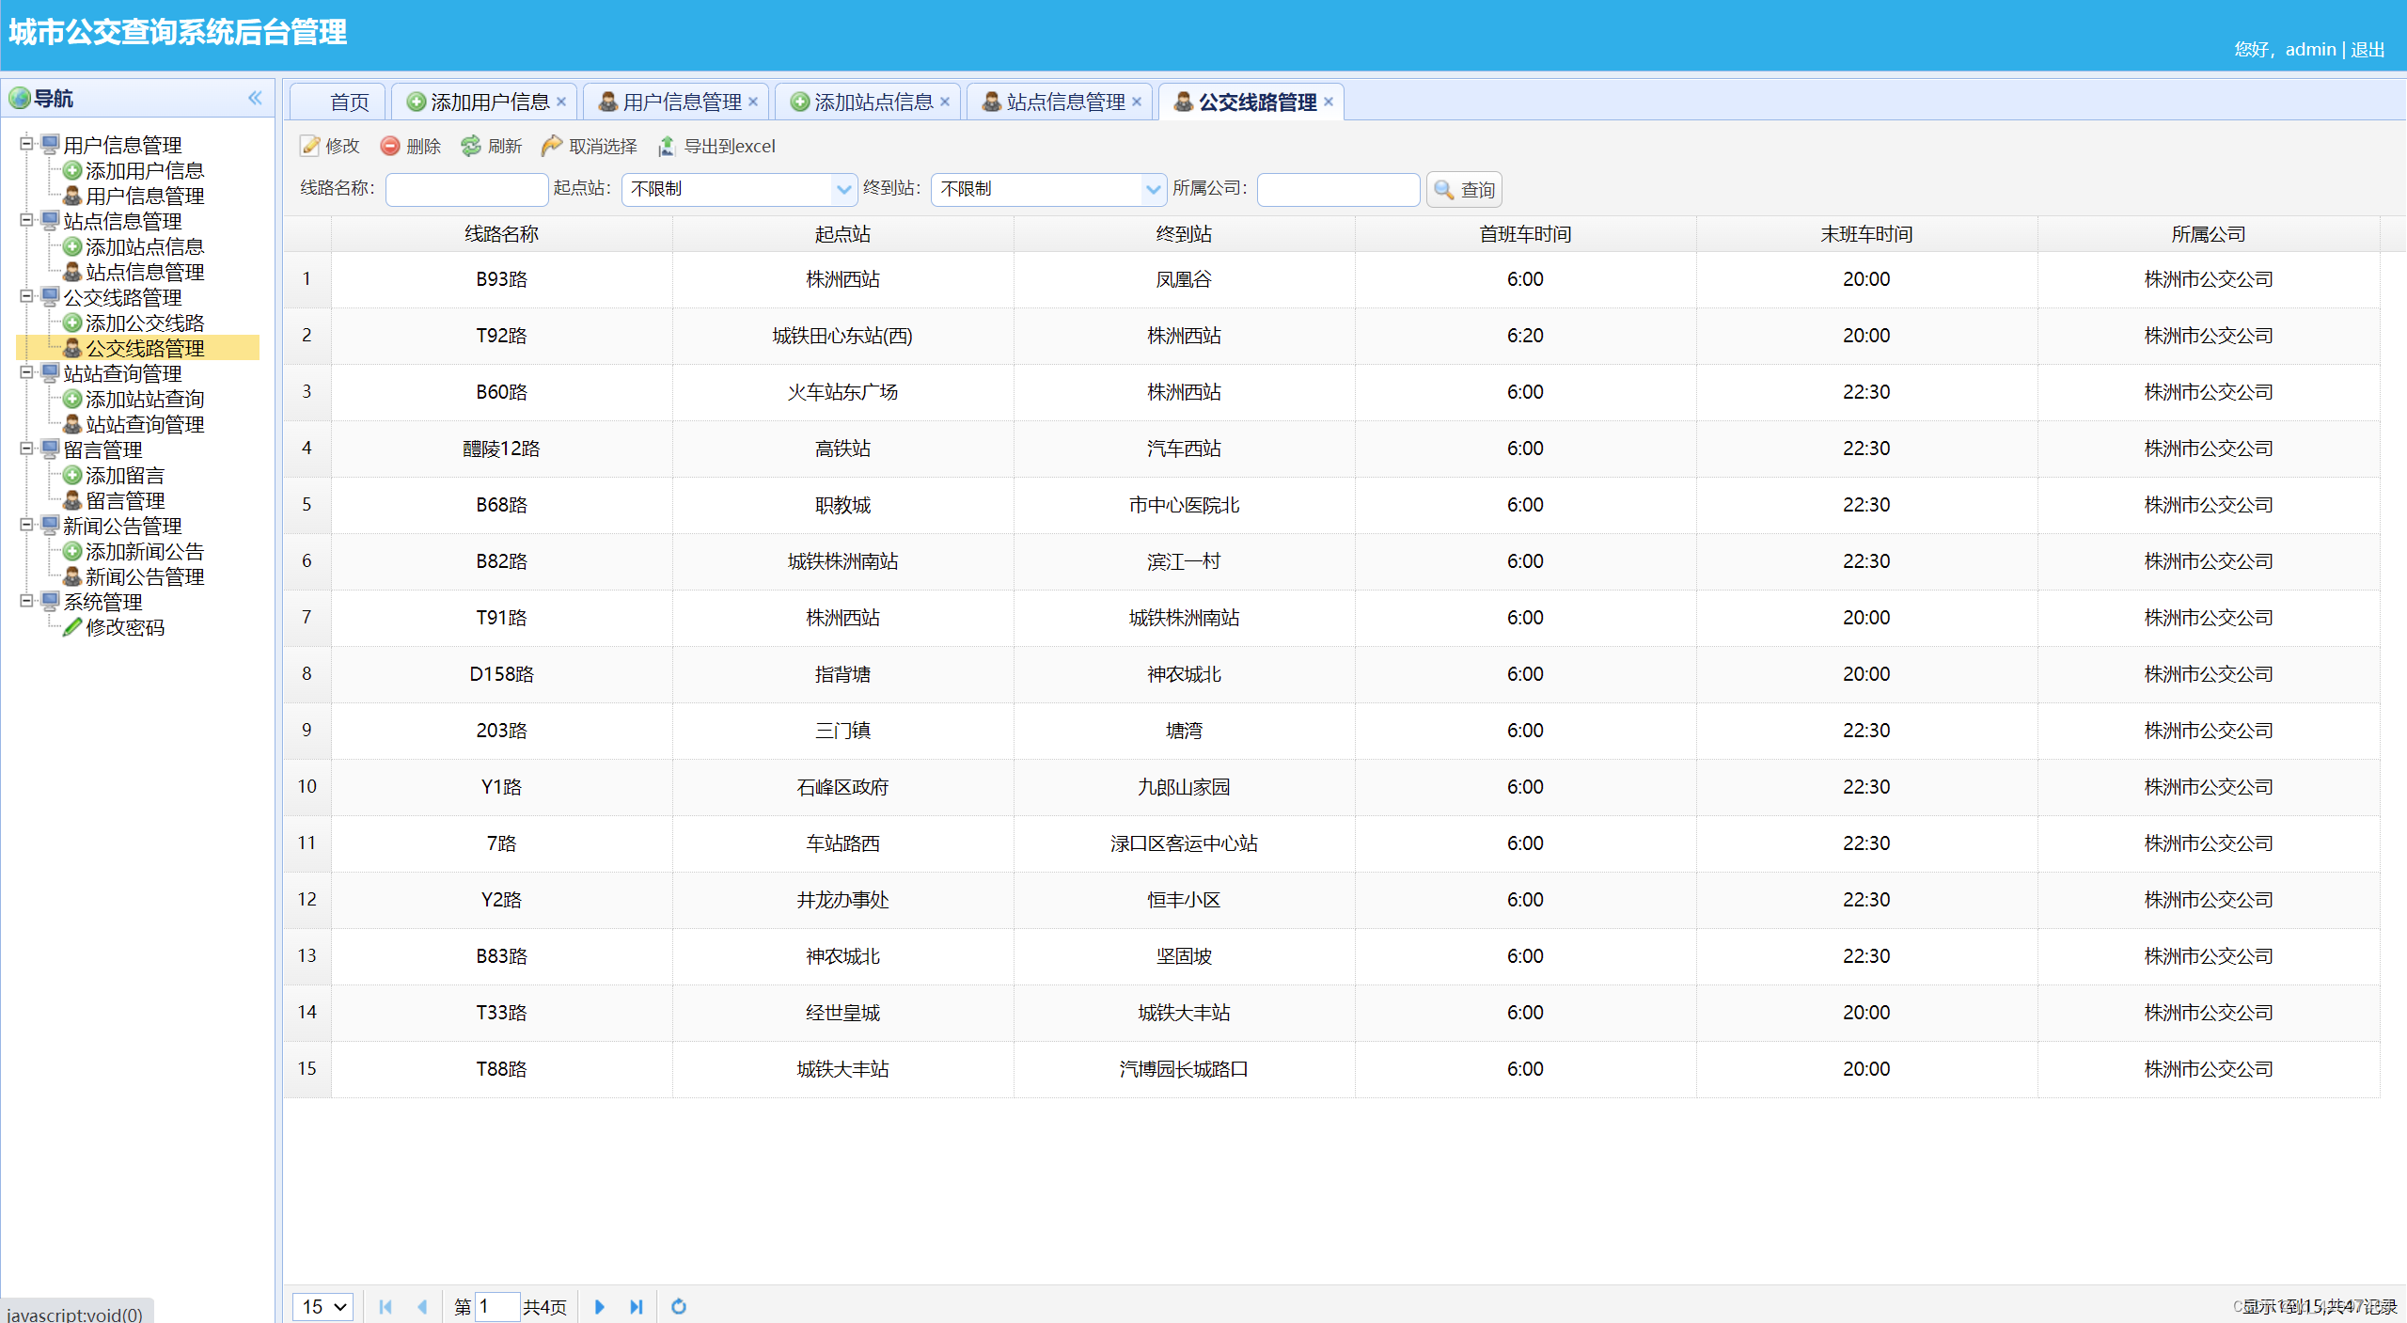Image resolution: width=2407 pixels, height=1323 pixels.
Task: Open 站站查询管理 child item in tree
Action: coord(145,424)
